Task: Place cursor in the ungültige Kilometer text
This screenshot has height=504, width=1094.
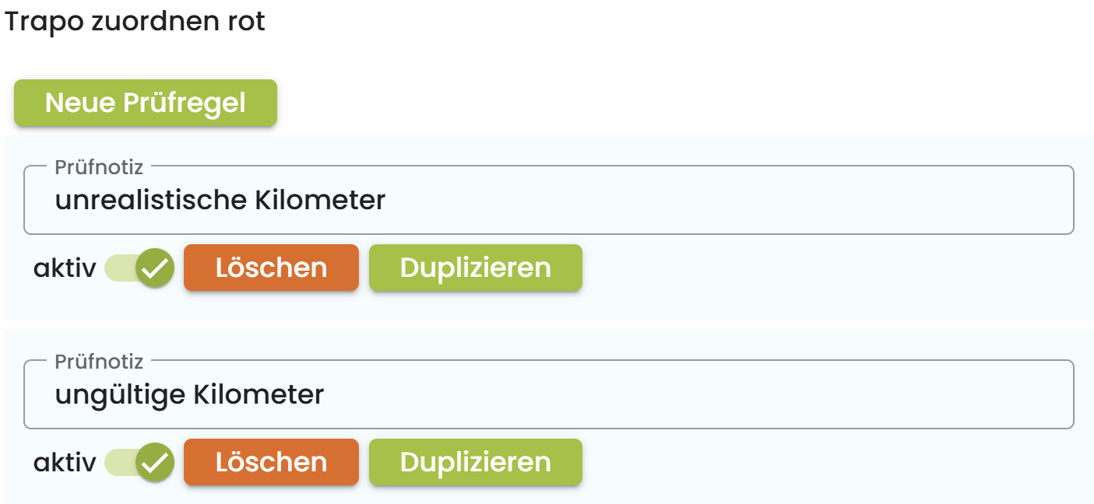Action: (x=189, y=395)
